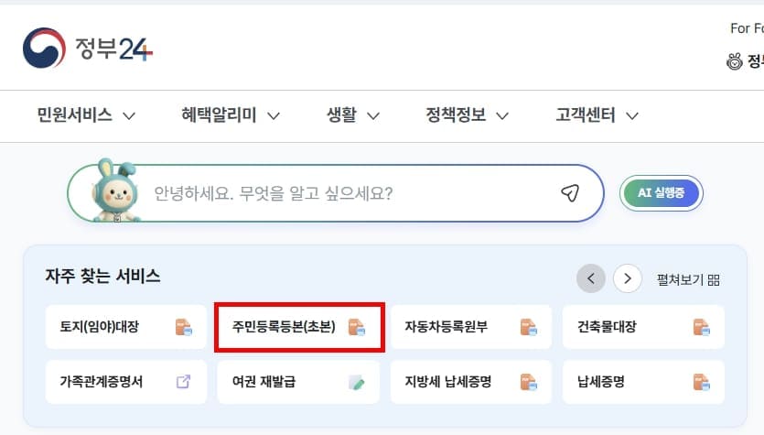The height and width of the screenshot is (435, 764).
Task: Open the 정책정보 menu
Action: (x=468, y=115)
